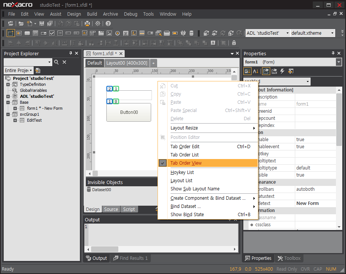Screen dimensions: 346x274
Task: Click the search icon in Project Explorer
Action: click(x=56, y=62)
